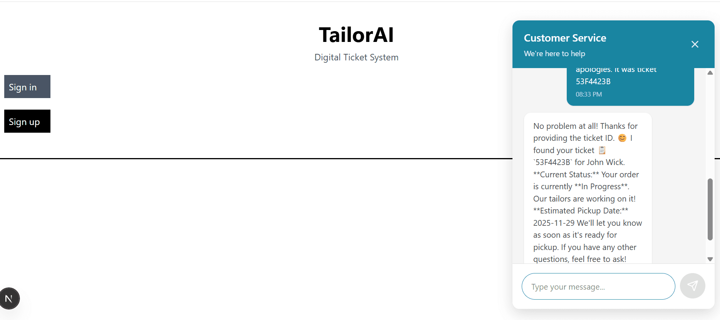
Task: Click the scroll-up arrow in the chat
Action: [710, 73]
